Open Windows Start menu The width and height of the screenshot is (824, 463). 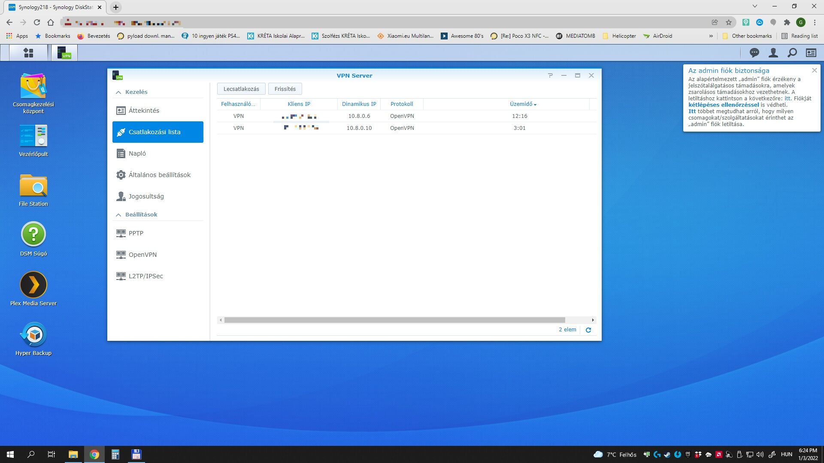10,454
